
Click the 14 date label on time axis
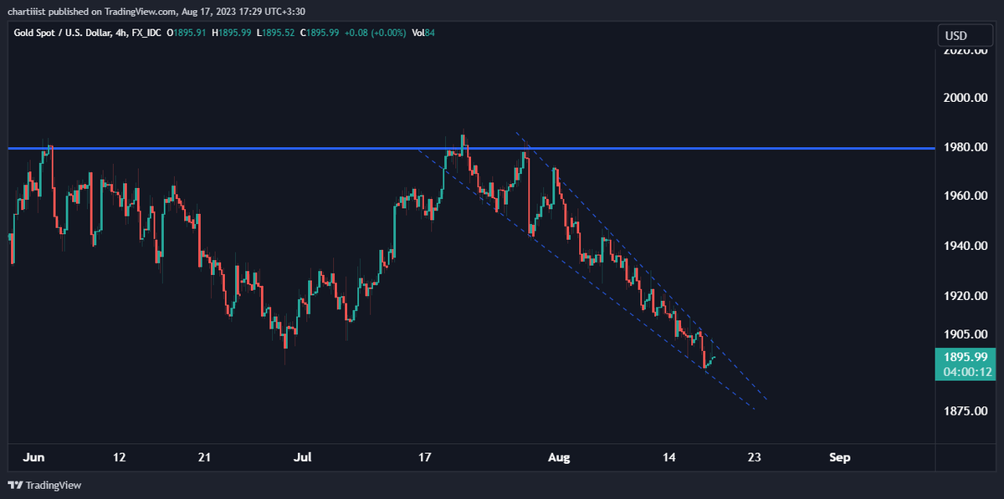pos(669,457)
